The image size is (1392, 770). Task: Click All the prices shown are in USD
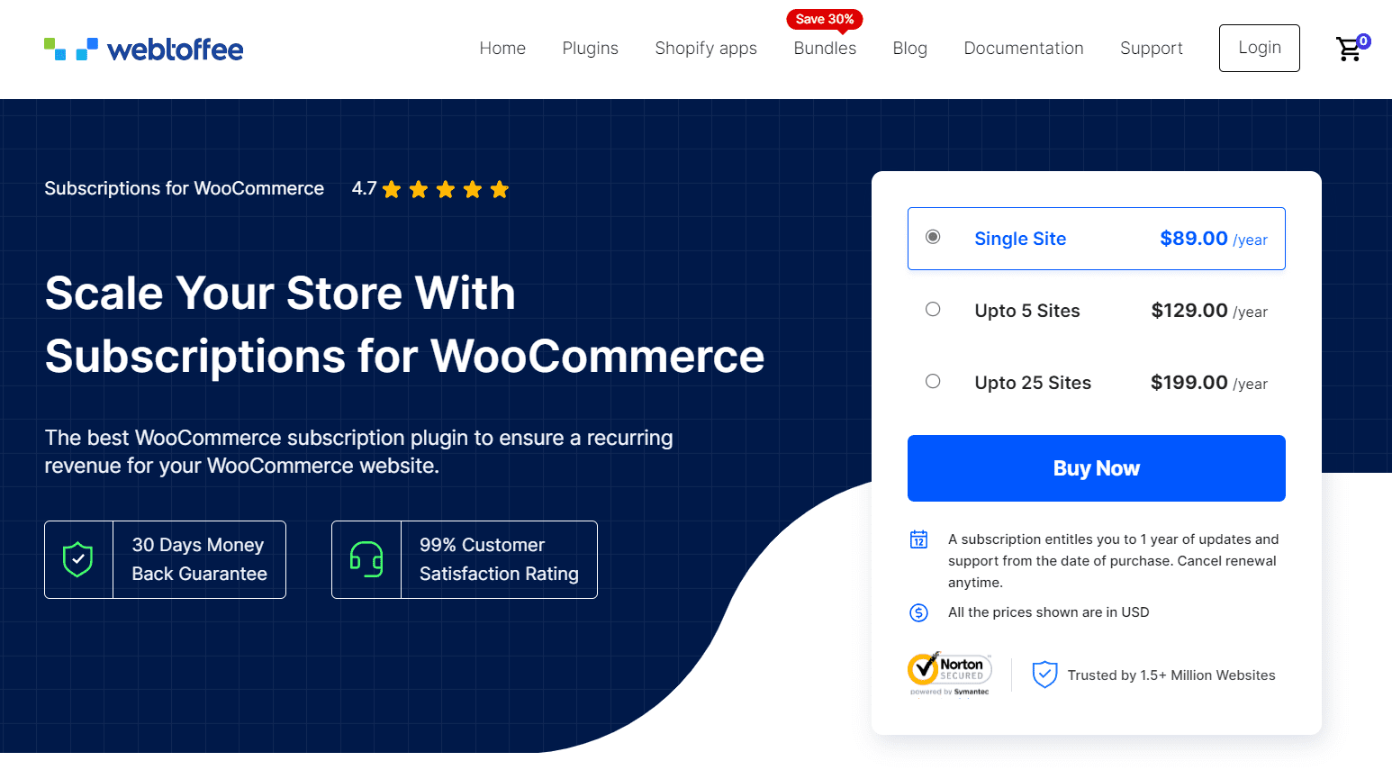click(1049, 612)
